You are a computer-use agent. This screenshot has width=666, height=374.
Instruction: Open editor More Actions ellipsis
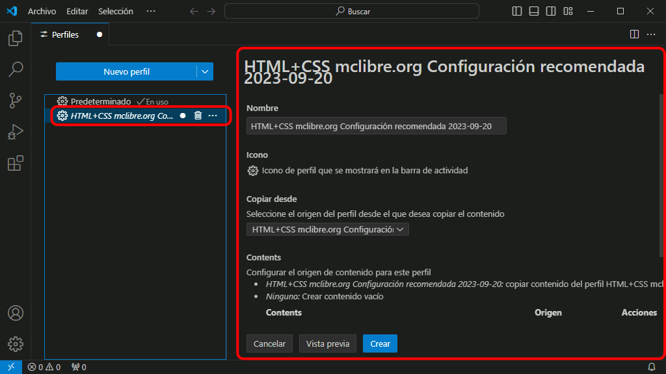(651, 34)
